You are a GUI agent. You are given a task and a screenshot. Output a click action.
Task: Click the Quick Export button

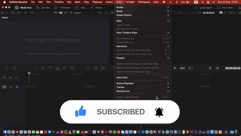click(203, 8)
